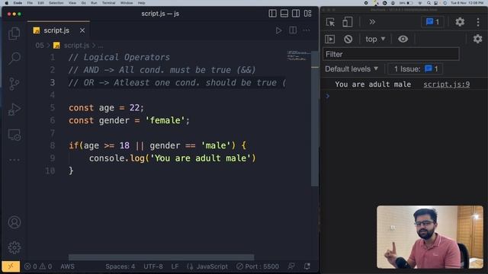Open the Terminal menu in menu bar
Viewport: 488px width, 274px height.
click(108, 3)
